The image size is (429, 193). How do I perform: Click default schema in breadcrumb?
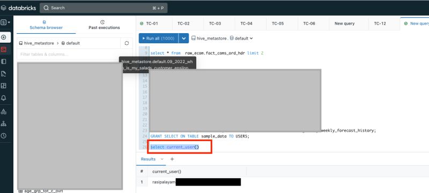(x=71, y=43)
